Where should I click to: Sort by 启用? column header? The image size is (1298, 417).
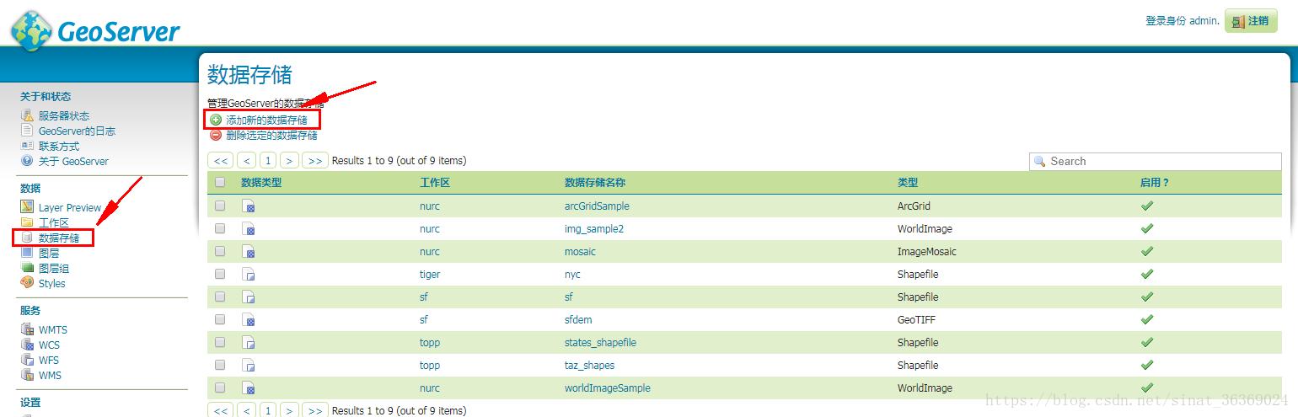click(x=1155, y=182)
